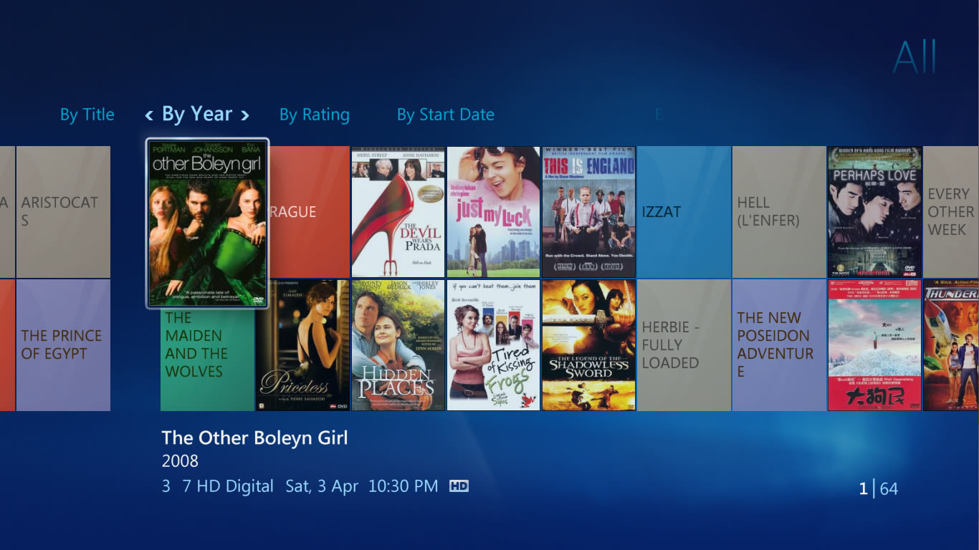Select the Every Other Week tile
This screenshot has height=550, width=979.
pyautogui.click(x=951, y=212)
